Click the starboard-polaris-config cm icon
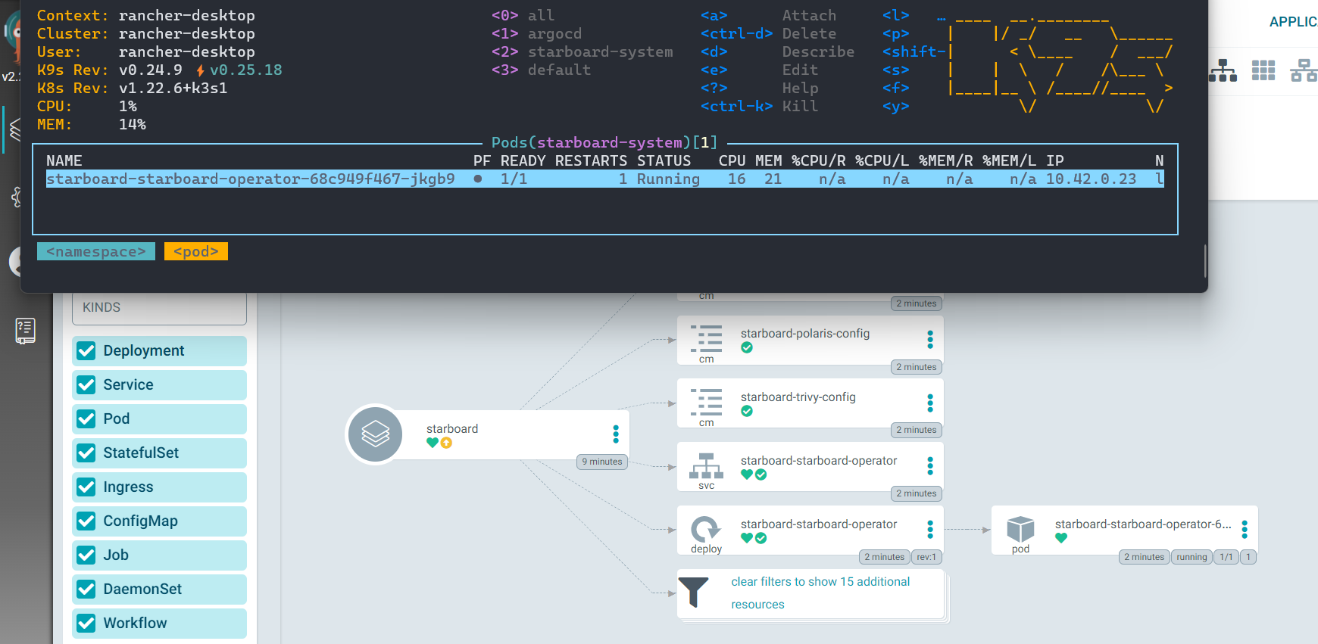Screen dimensions: 1318x644 pyautogui.click(x=706, y=338)
